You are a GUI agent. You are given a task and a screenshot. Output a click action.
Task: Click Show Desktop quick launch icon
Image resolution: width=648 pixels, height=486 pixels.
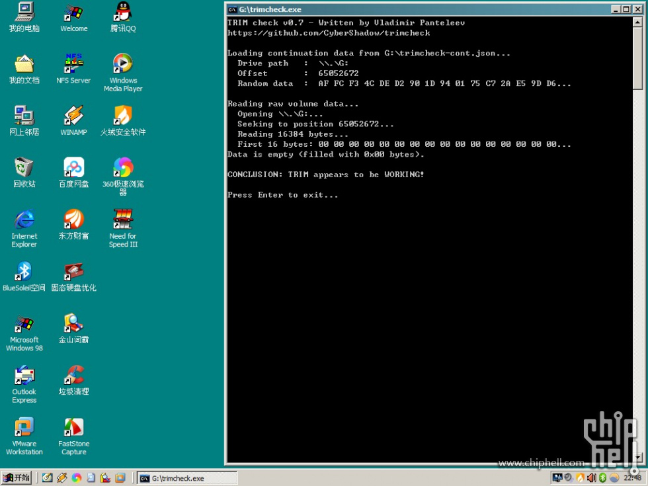pos(47,478)
